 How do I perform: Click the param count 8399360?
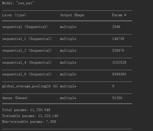pyautogui.click(x=119, y=74)
